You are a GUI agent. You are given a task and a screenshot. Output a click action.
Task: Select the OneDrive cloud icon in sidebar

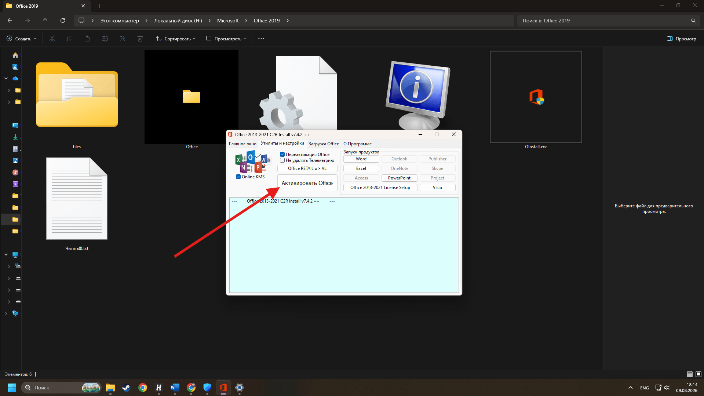pyautogui.click(x=15, y=79)
